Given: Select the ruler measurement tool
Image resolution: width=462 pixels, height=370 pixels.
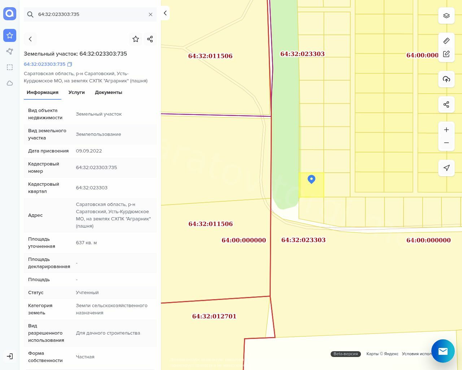Looking at the screenshot, I should 446,41.
